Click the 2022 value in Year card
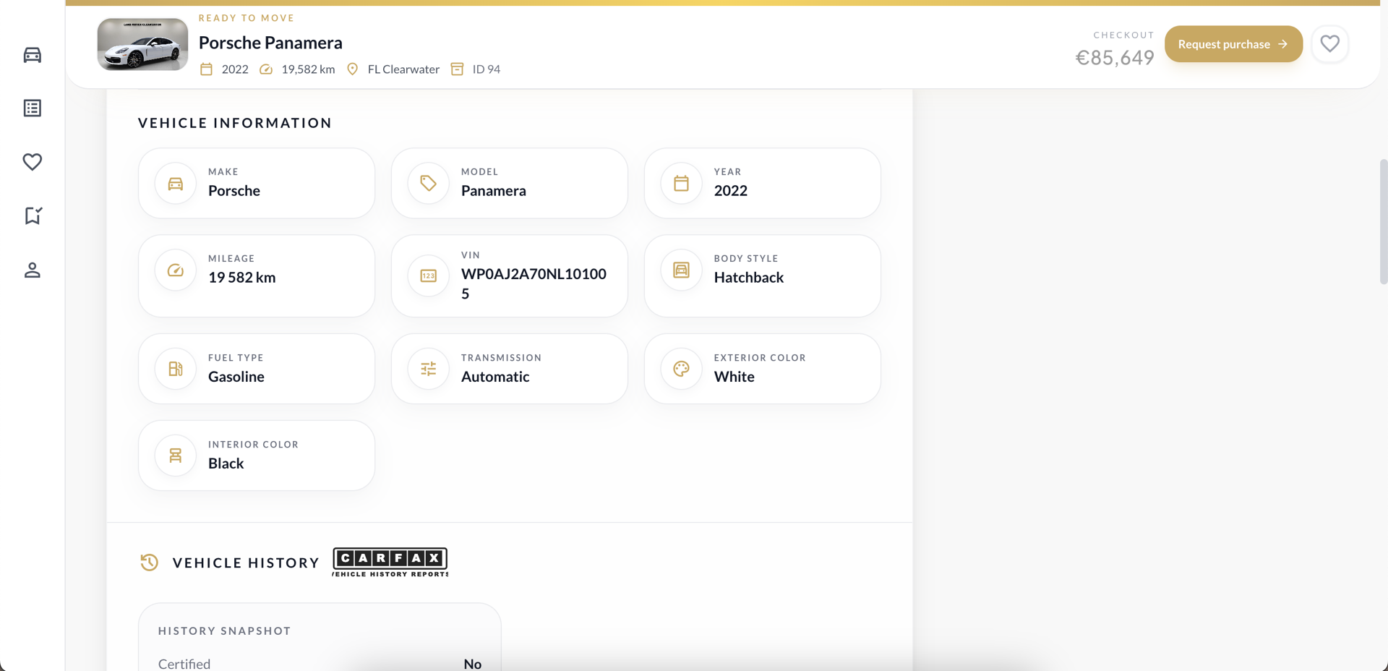1388x671 pixels. [x=731, y=191]
